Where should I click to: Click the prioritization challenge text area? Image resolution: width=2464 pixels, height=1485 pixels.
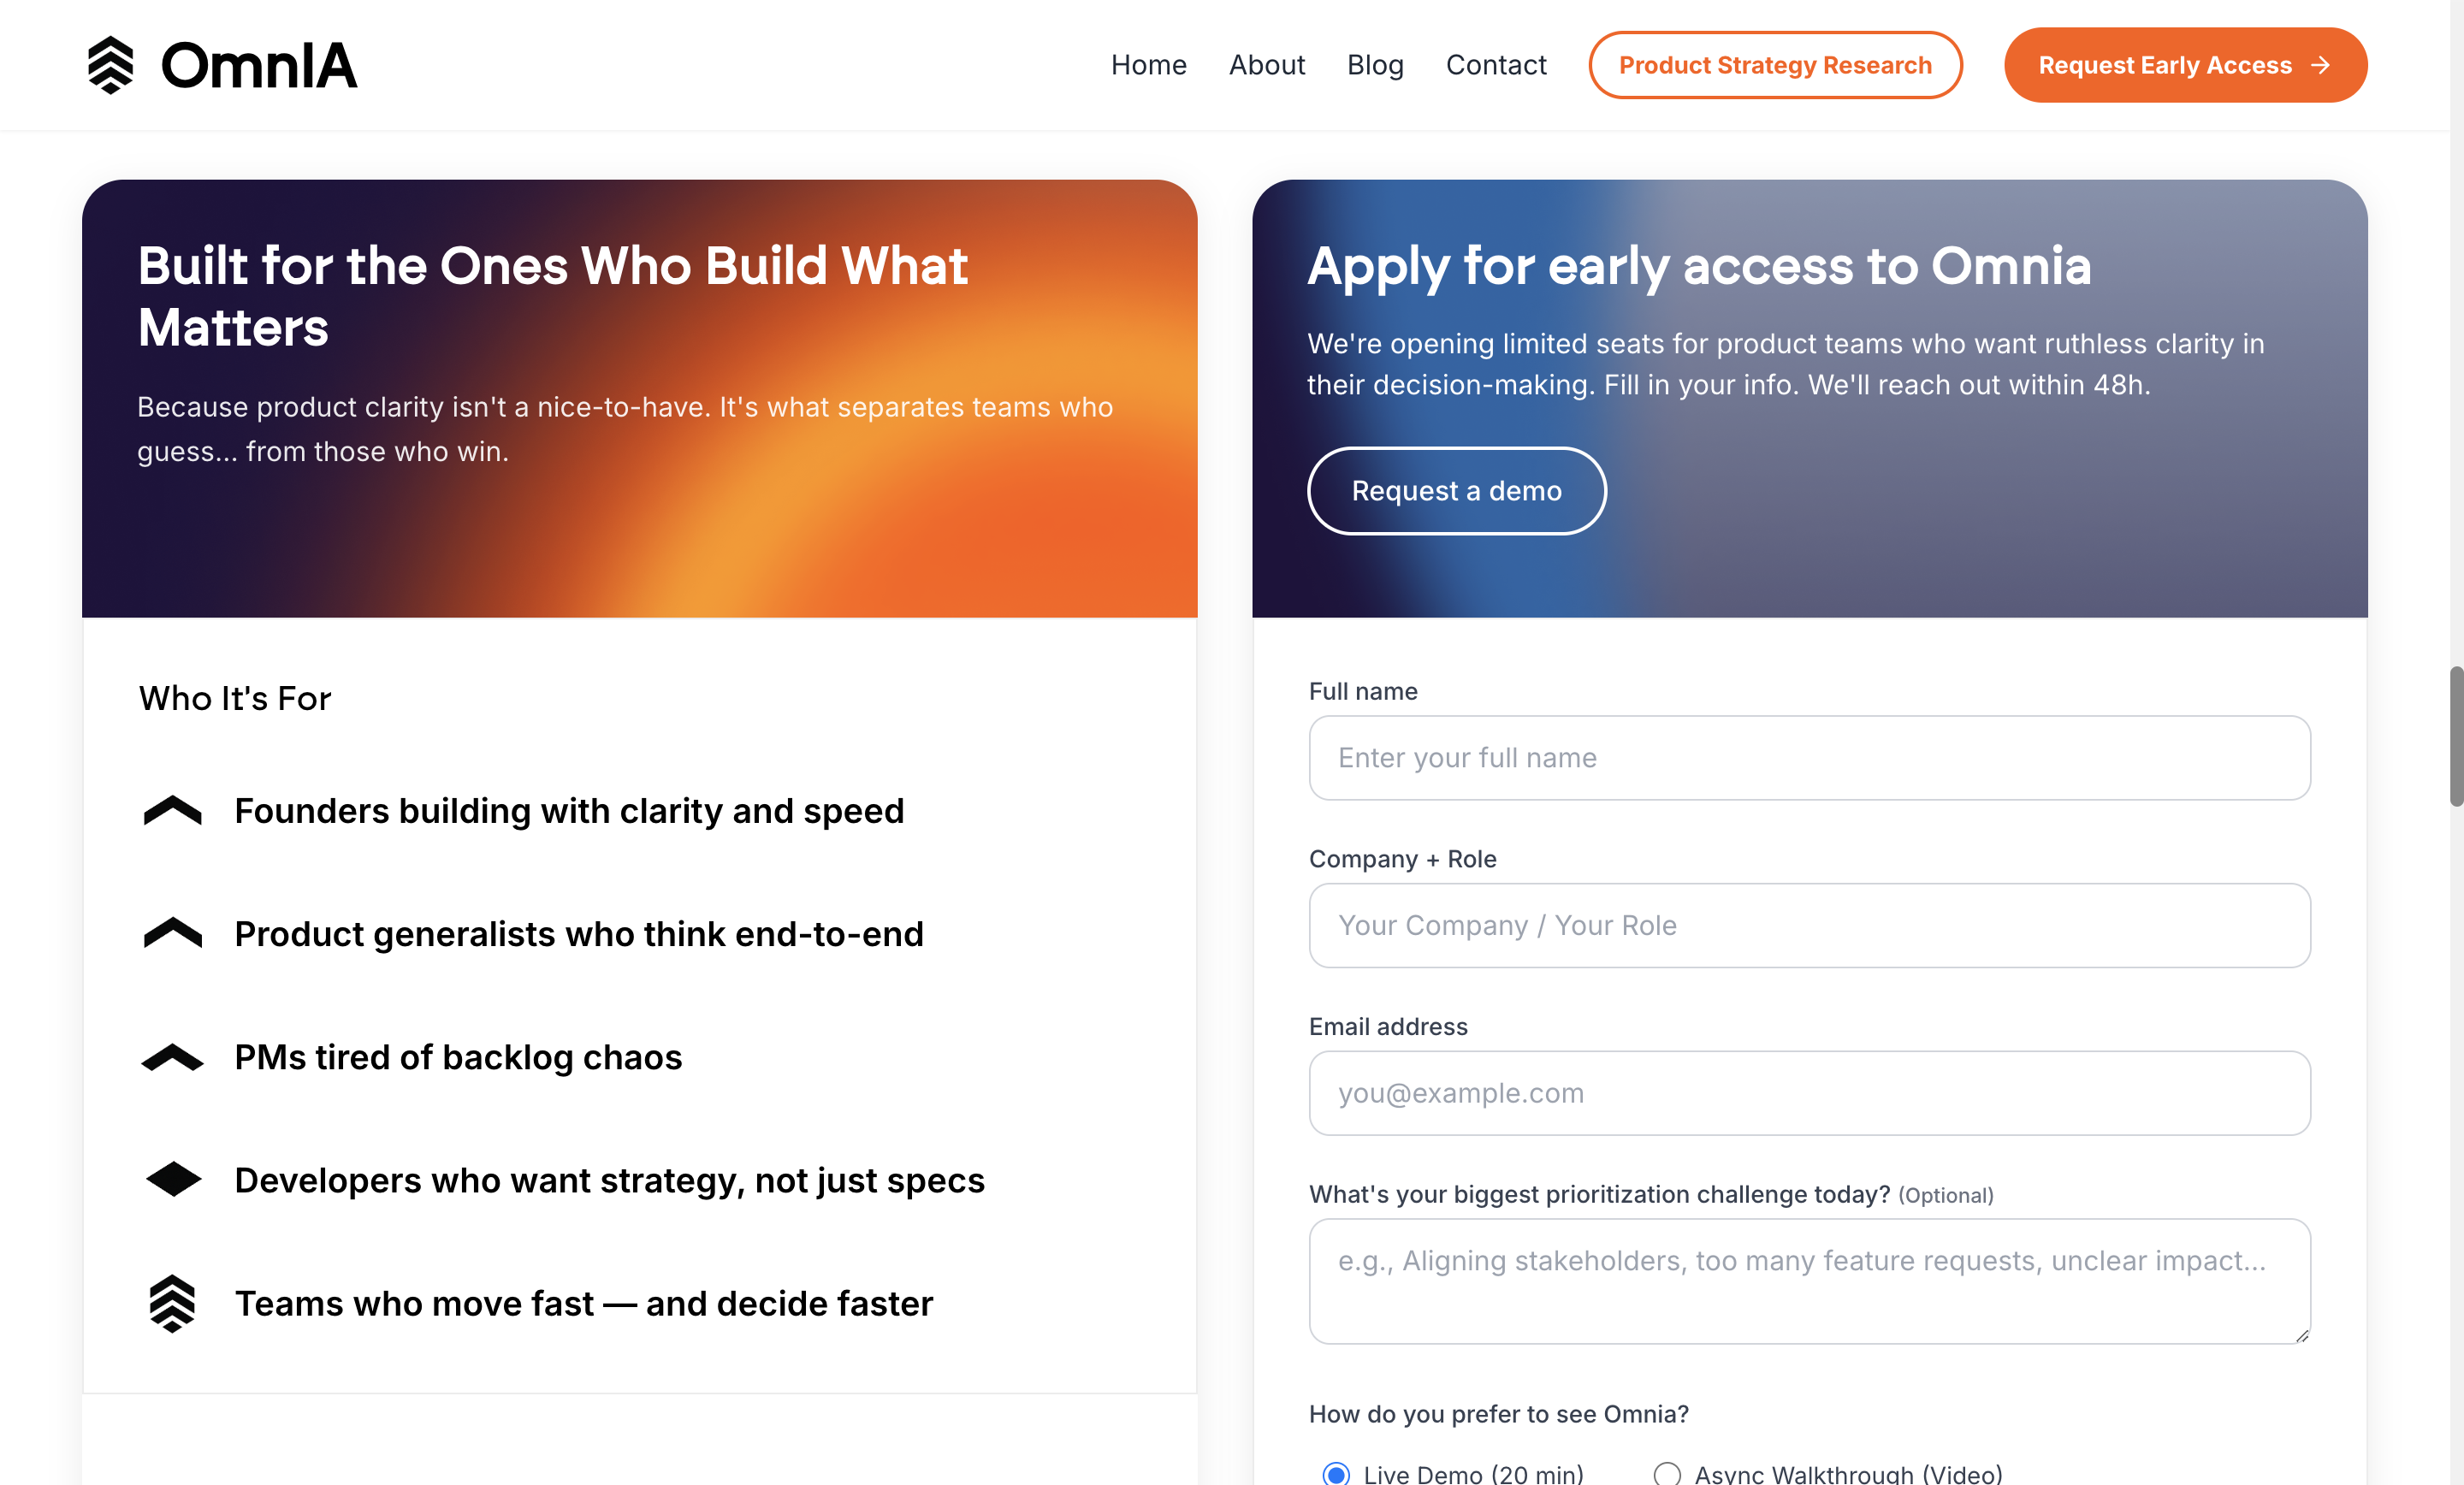[x=1807, y=1281]
